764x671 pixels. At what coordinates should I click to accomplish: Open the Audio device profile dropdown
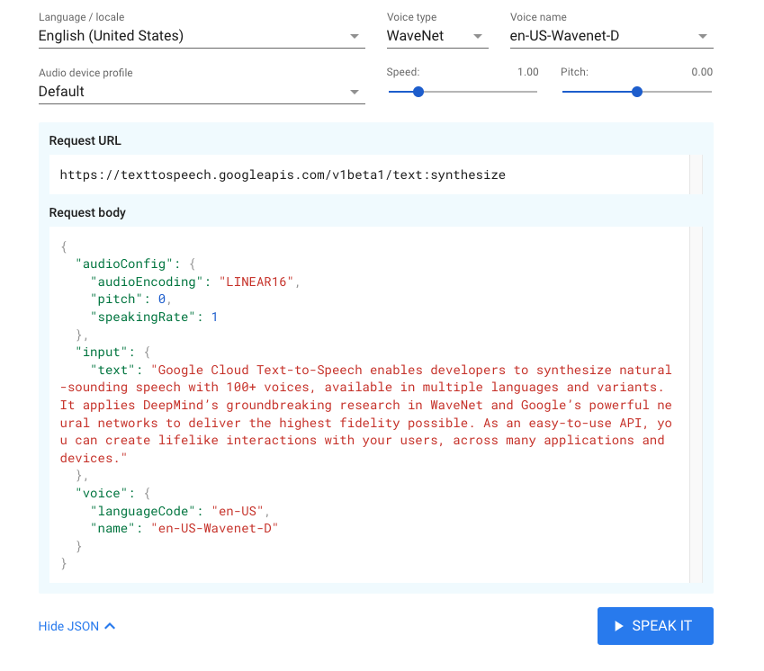point(202,92)
